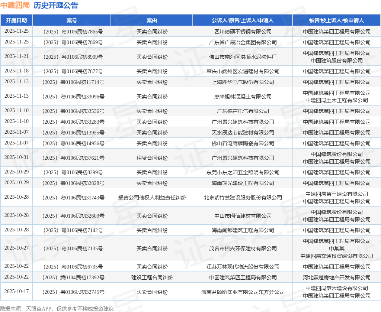Viewport: 381px width, 312px height.
Task: Click plaintiff 上海胜华电气股份有限公司
Action: pyautogui.click(x=243, y=82)
